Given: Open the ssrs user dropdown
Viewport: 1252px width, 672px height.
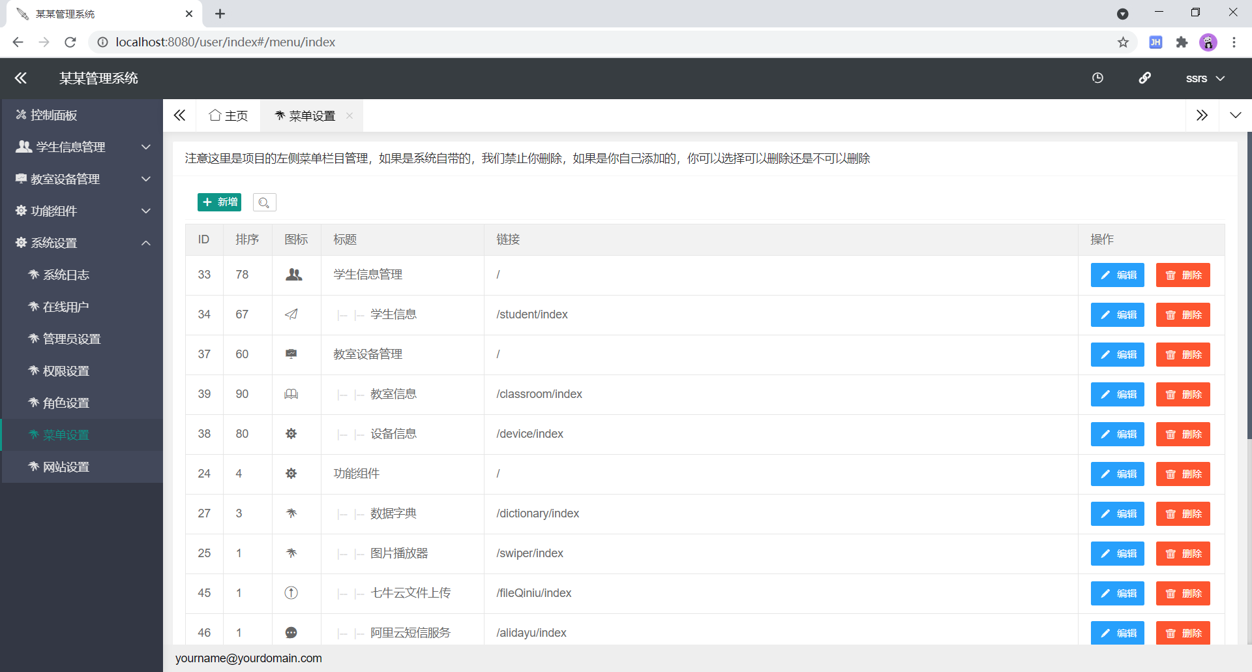Looking at the screenshot, I should [x=1203, y=78].
